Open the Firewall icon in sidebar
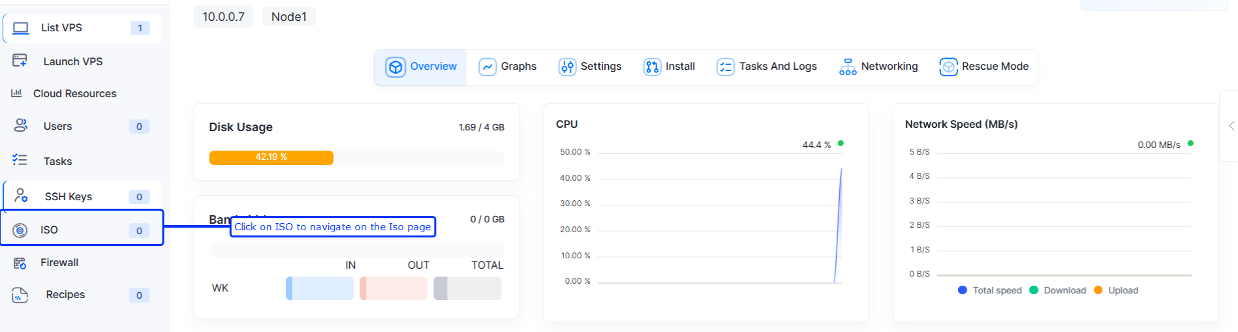Screen dimensions: 1238x332 (x=20, y=263)
